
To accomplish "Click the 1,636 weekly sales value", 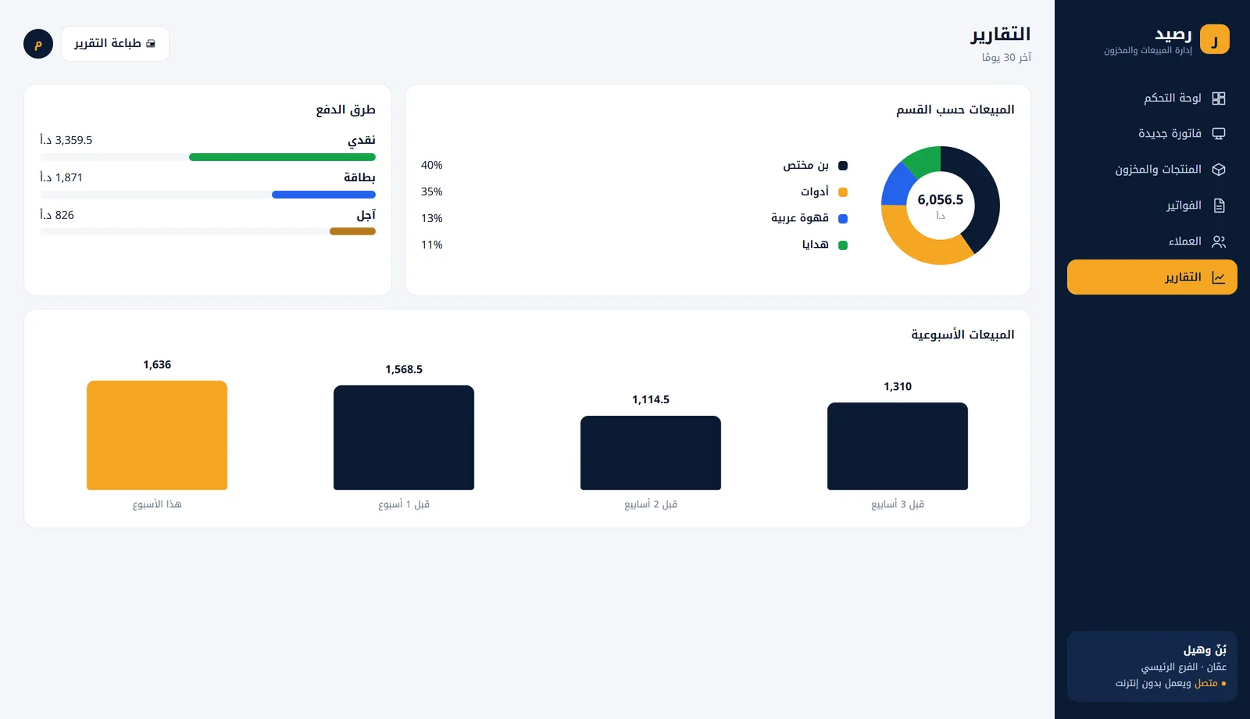I will [x=157, y=365].
